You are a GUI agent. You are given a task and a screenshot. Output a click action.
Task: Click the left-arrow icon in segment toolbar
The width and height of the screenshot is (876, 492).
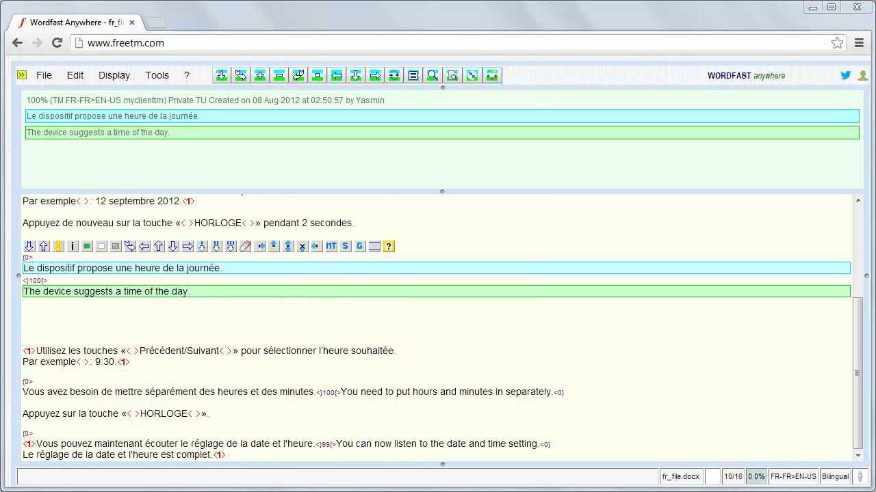click(144, 246)
